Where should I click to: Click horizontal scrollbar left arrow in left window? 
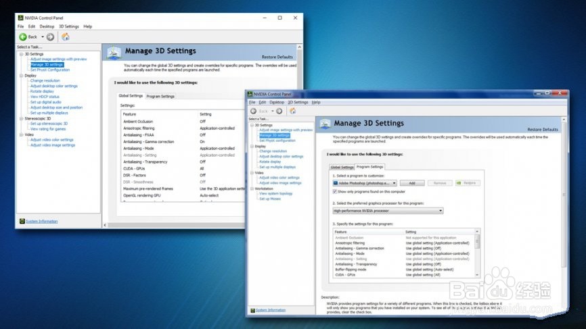pos(105,225)
